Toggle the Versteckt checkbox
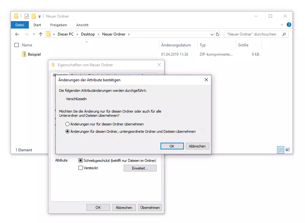The width and height of the screenshot is (305, 223). [x=80, y=168]
